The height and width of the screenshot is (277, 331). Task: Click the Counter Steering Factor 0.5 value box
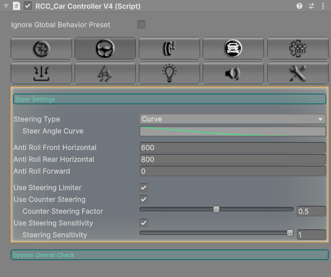point(311,211)
